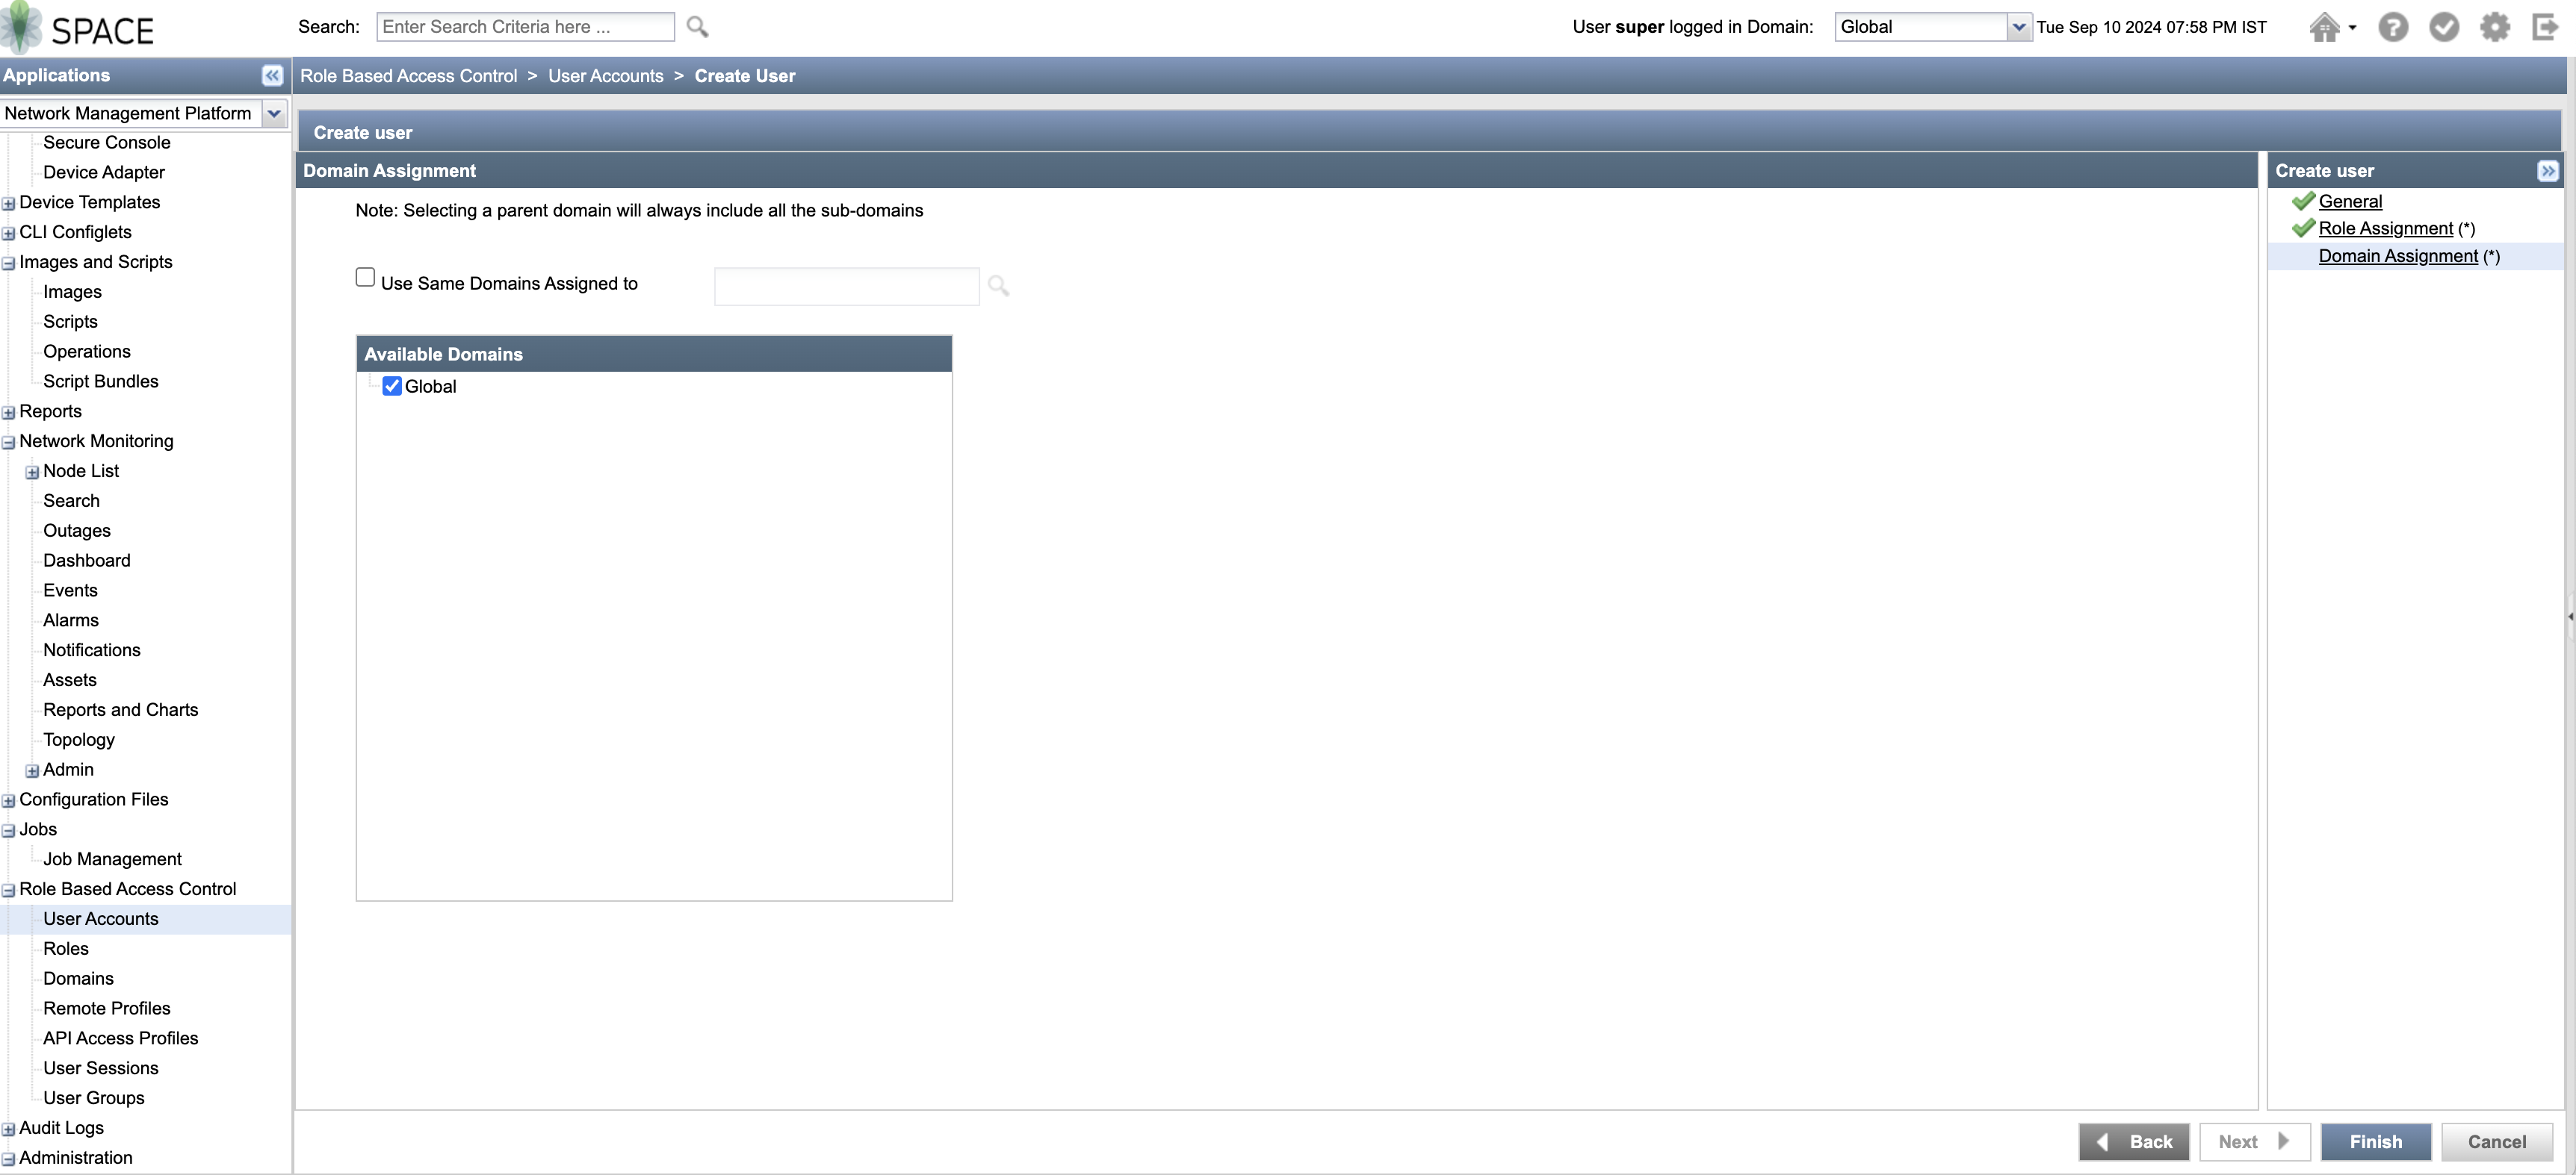Click the User Accounts breadcrumb link
The width and height of the screenshot is (2576, 1175).
606,76
